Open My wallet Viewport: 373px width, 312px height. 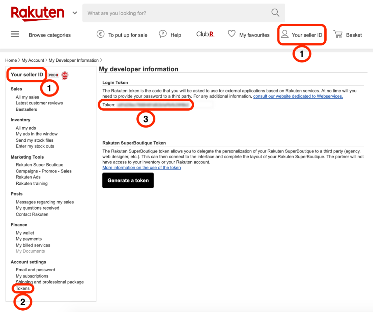[25, 233]
